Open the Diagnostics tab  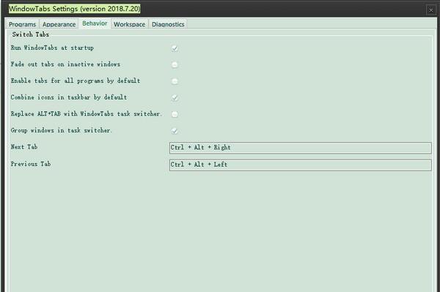[x=168, y=24]
